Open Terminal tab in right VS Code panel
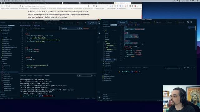Viewport: 200px width, 112px height. pyautogui.click(x=145, y=68)
